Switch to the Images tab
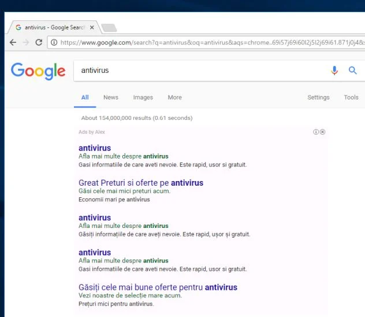This screenshot has height=317, width=365. pos(143,97)
